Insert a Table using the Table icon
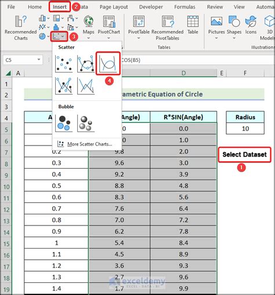Image resolution: width=275 pixels, height=295 pixels. (x=193, y=21)
